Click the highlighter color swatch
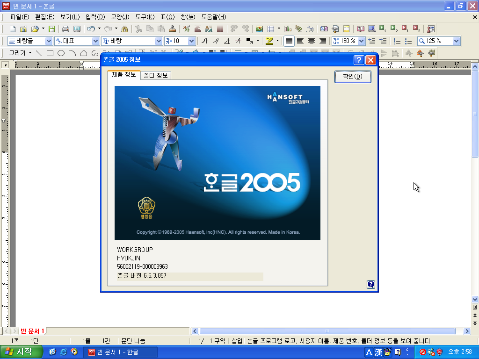The height and width of the screenshot is (359, 479). pos(269,41)
